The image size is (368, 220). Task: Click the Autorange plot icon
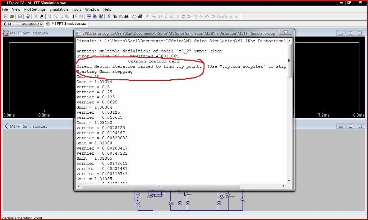tap(75, 17)
